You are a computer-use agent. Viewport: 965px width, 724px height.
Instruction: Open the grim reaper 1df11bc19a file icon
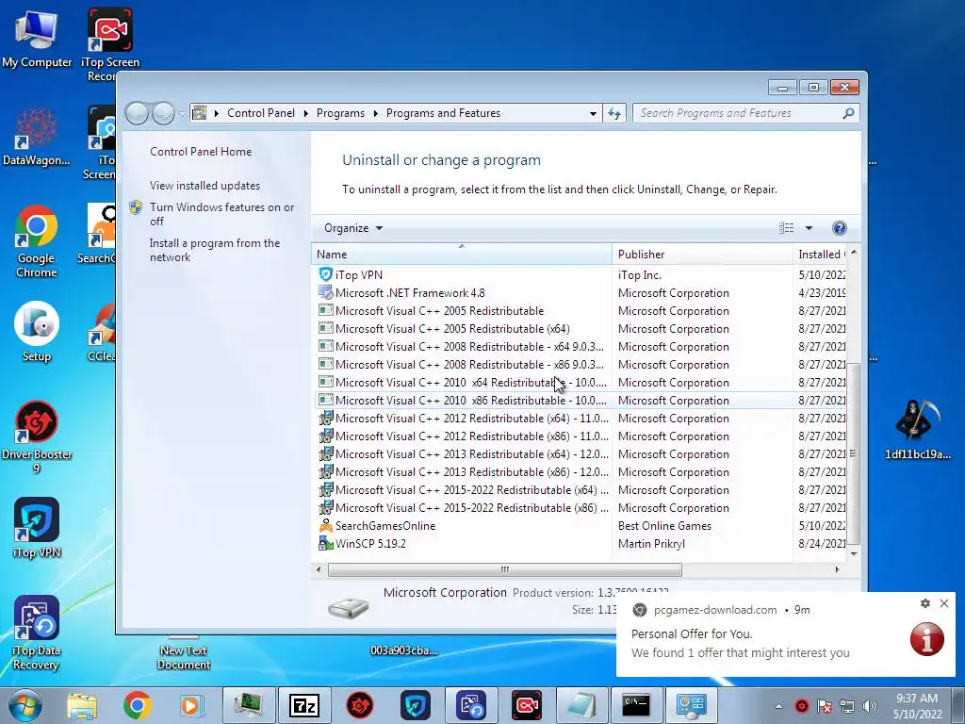pos(918,430)
